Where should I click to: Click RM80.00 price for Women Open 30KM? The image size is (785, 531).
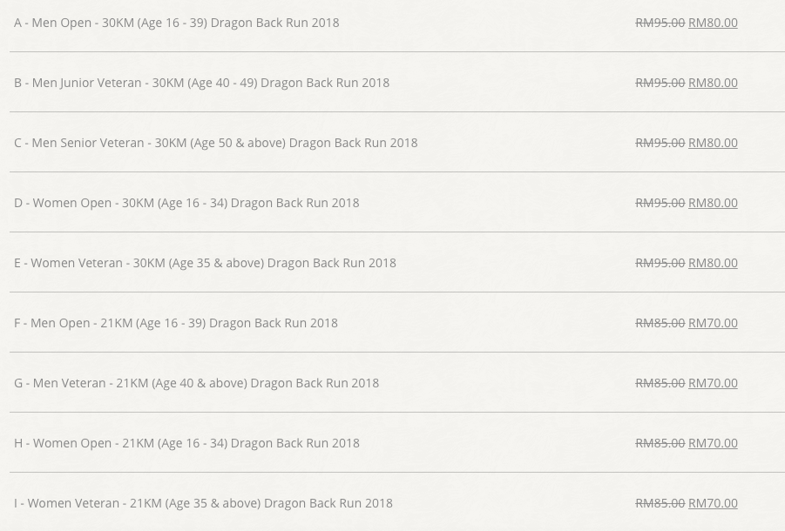pyautogui.click(x=713, y=203)
